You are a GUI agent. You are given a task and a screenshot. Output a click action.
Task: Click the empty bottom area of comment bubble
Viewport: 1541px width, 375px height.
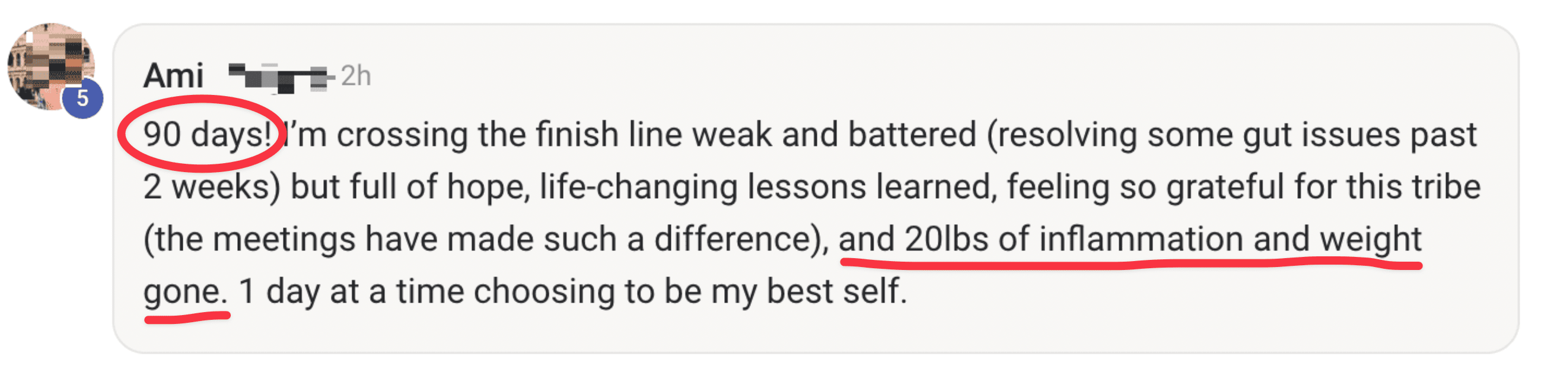point(816,332)
